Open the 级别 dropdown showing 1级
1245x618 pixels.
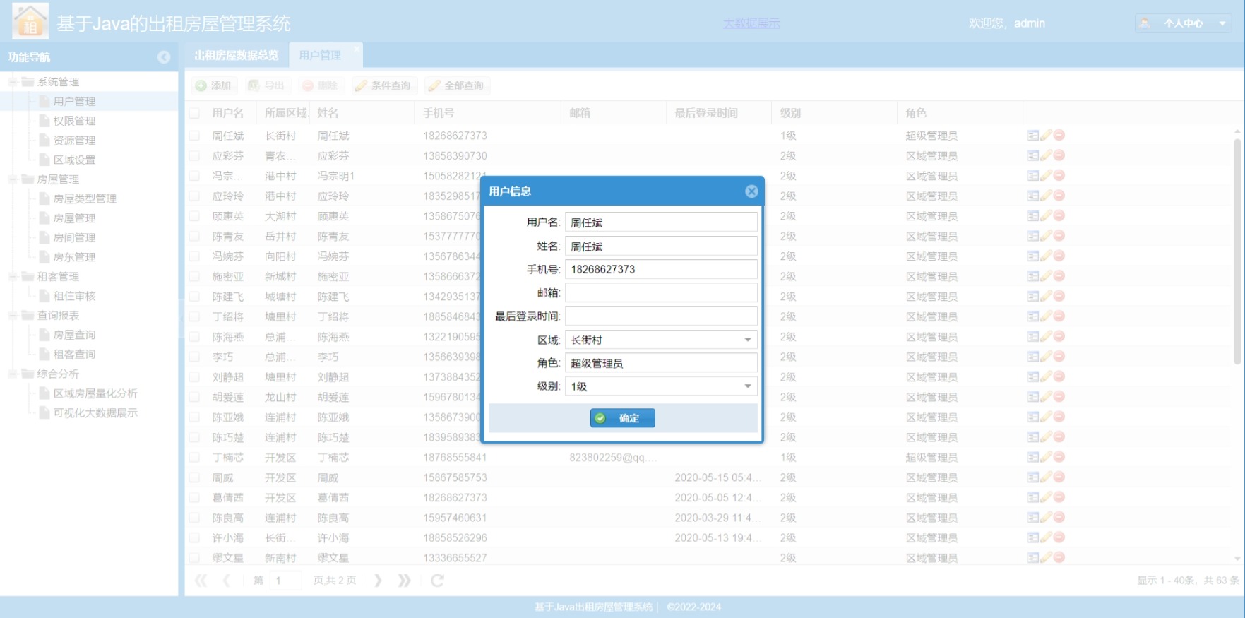pos(748,386)
